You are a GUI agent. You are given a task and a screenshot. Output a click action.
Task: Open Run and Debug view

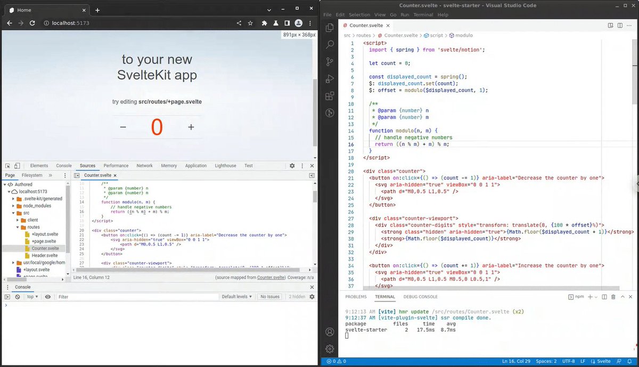click(x=330, y=79)
